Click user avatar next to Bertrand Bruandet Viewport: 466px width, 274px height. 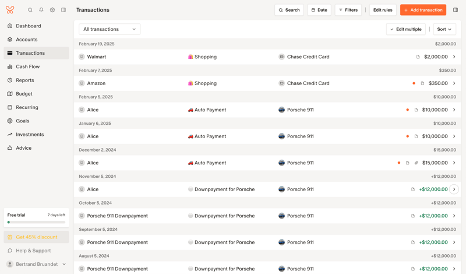tap(10, 264)
